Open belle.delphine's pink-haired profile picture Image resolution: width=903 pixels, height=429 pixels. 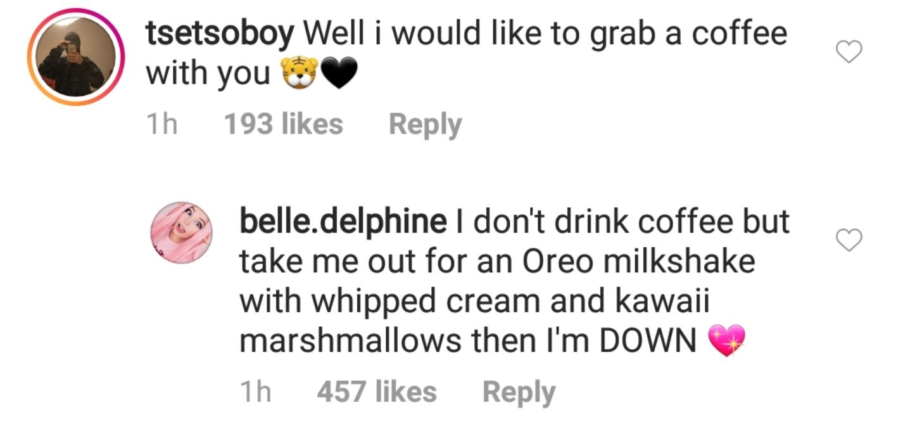pos(181,233)
